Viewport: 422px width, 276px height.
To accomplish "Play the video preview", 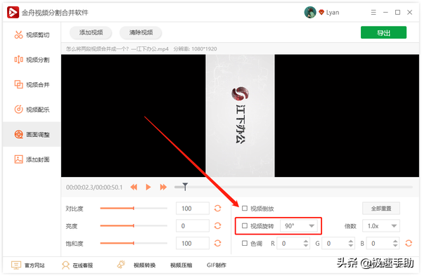I will coord(148,187).
